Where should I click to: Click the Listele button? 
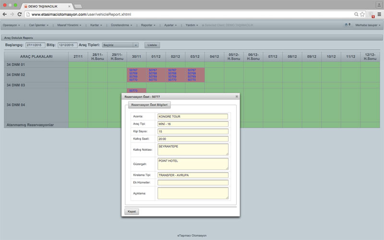pyautogui.click(x=152, y=45)
